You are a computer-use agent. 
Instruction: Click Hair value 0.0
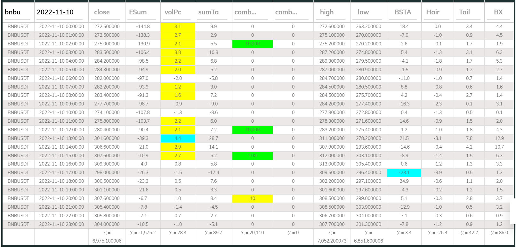438,27
